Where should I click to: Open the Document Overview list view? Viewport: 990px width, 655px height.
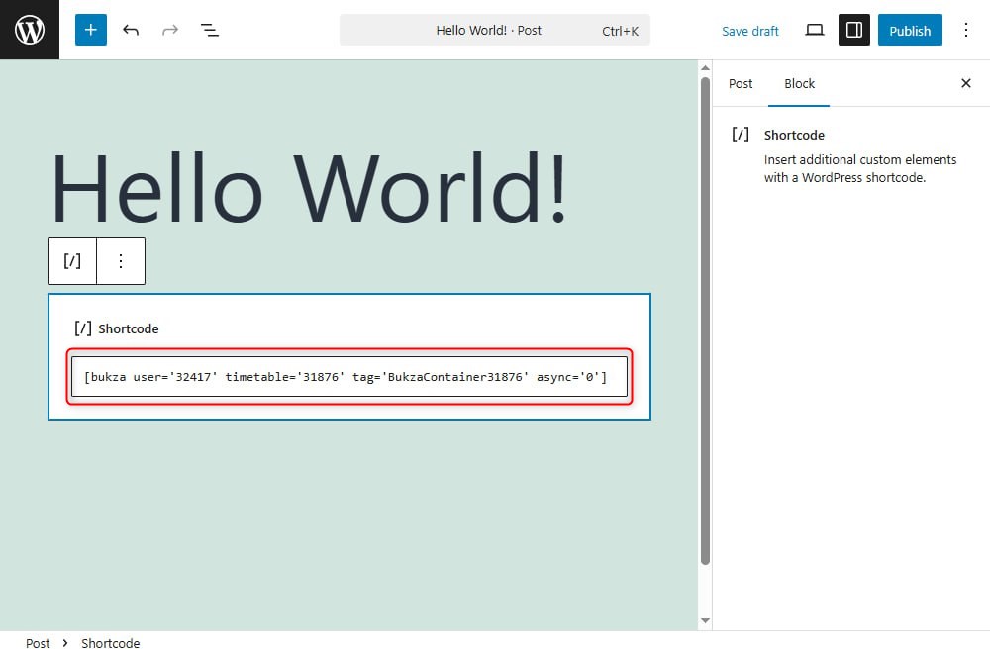(210, 30)
